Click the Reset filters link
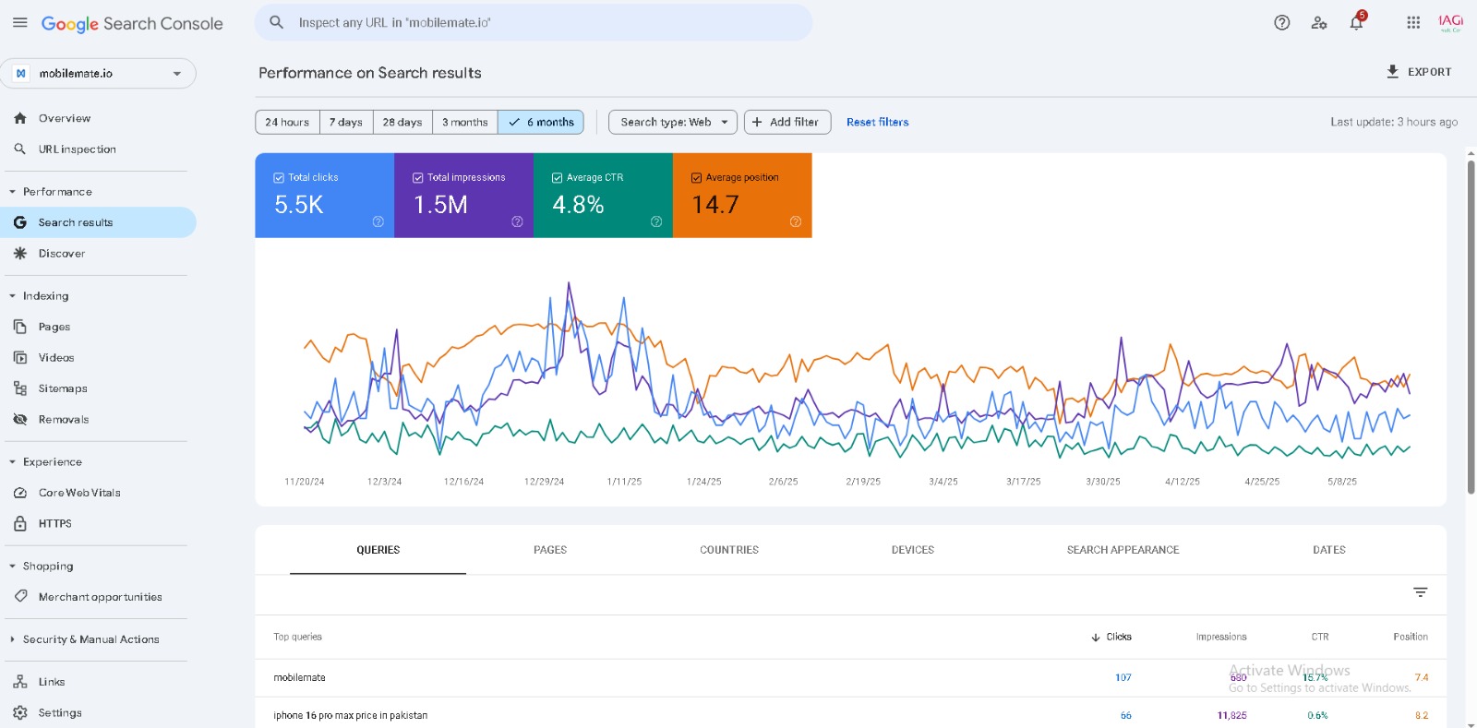 (x=878, y=122)
